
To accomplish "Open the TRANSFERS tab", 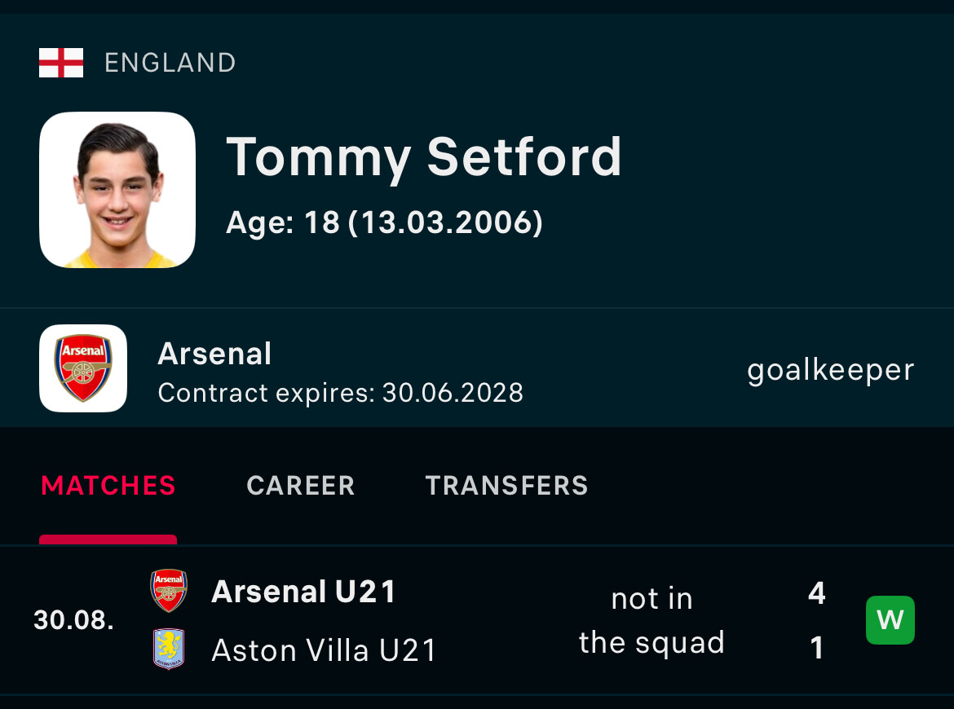I will 506,486.
